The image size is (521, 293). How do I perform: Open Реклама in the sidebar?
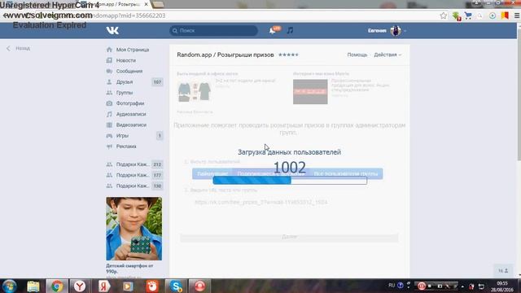pyautogui.click(x=126, y=146)
